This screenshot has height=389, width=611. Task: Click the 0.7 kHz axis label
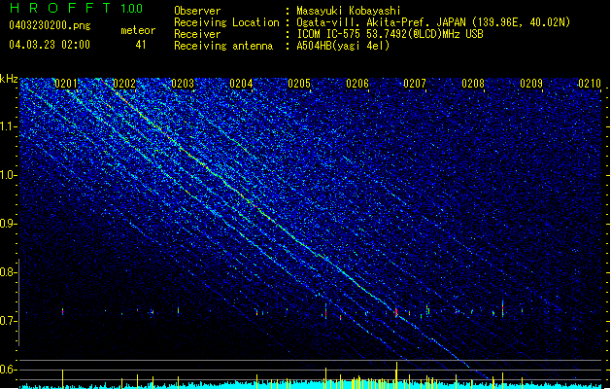9,321
